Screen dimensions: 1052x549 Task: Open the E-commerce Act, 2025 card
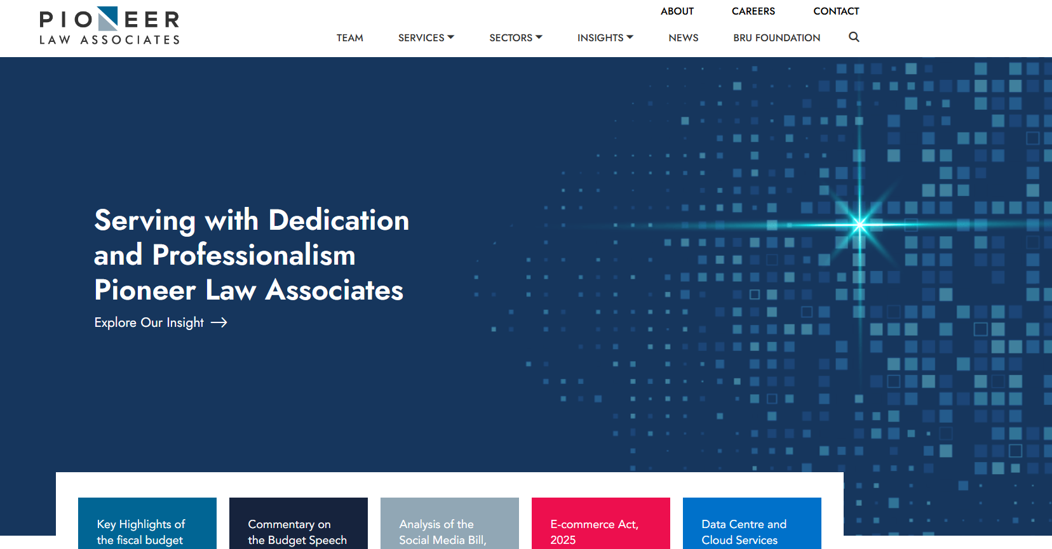pyautogui.click(x=601, y=523)
